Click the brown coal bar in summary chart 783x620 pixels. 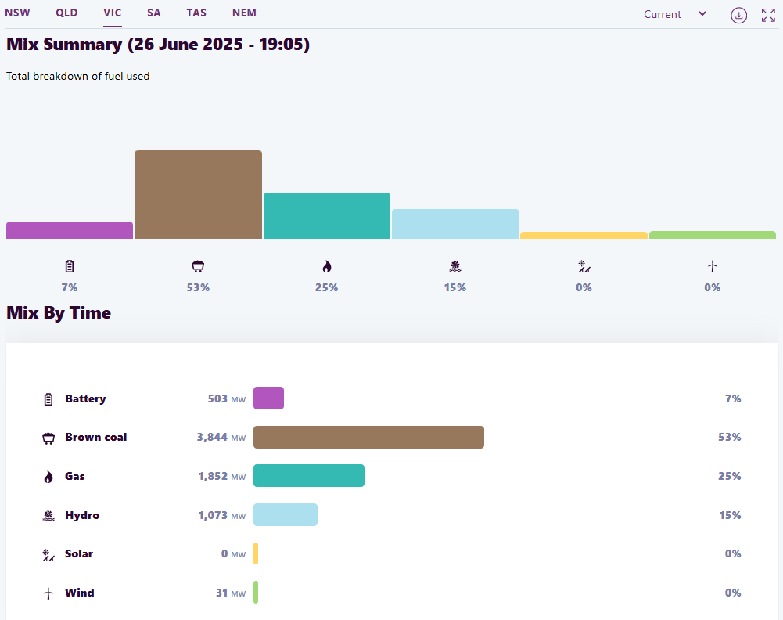coord(198,194)
